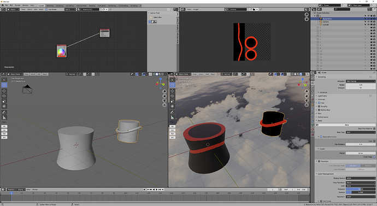The width and height of the screenshot is (377, 206).
Task: Click the material output node
Action: (105, 33)
